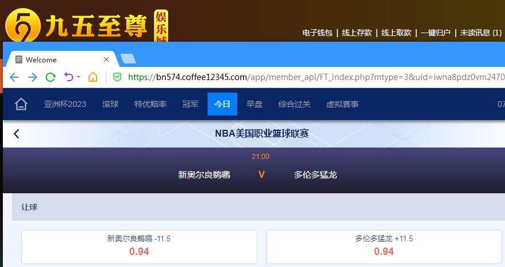Click the purple undo/restore icon
The image size is (505, 267).
(69, 77)
